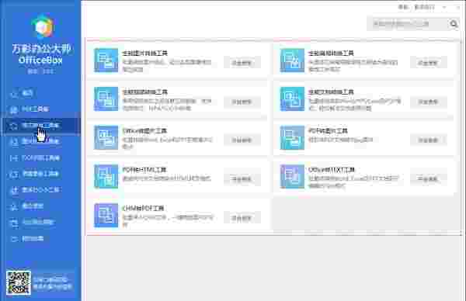
Task: Click the magnifier search icon
Action: [x=454, y=24]
